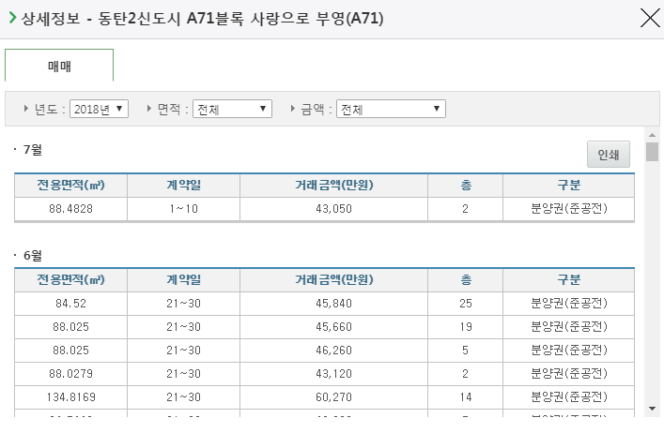Click the vertical scrollbar thumb

[652, 152]
